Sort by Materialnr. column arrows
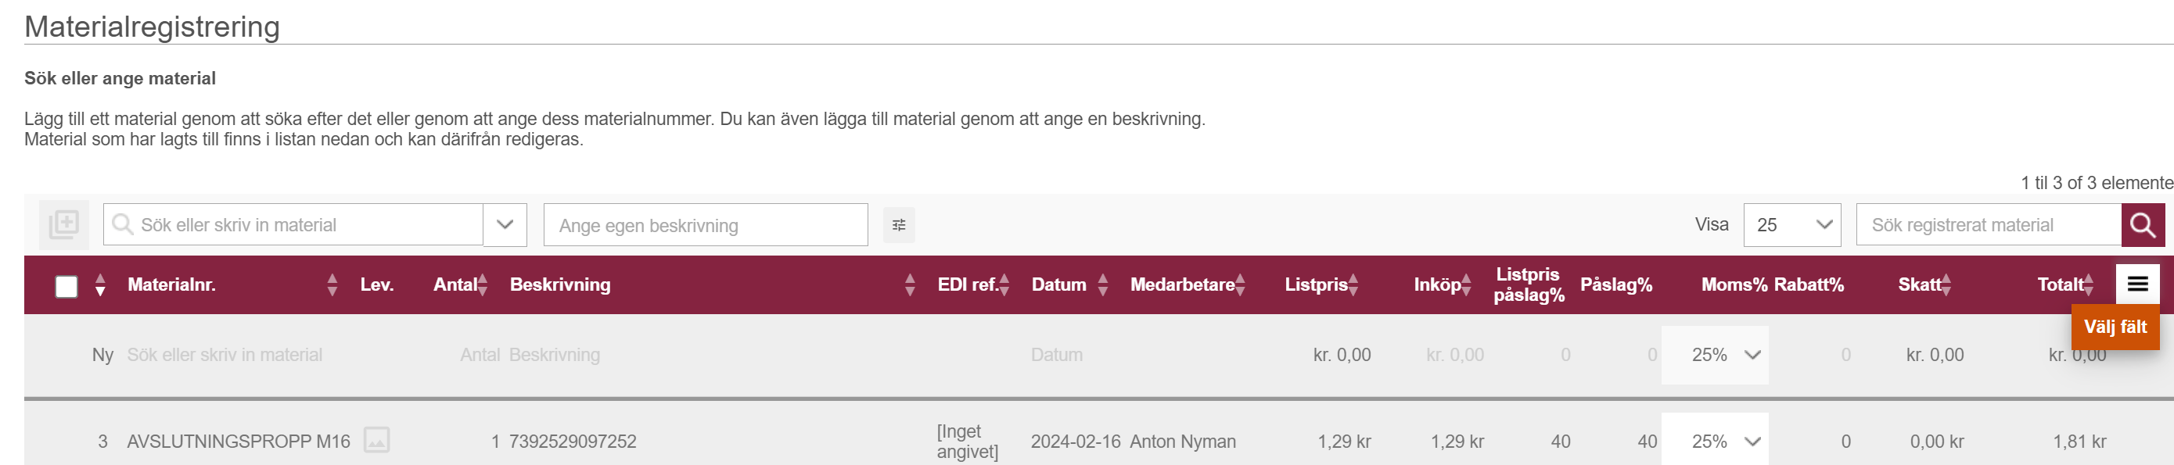This screenshot has width=2174, height=465. click(332, 284)
